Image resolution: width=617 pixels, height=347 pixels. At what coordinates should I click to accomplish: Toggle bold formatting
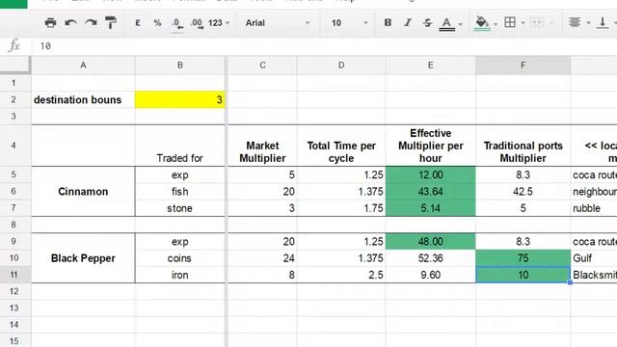coord(388,23)
